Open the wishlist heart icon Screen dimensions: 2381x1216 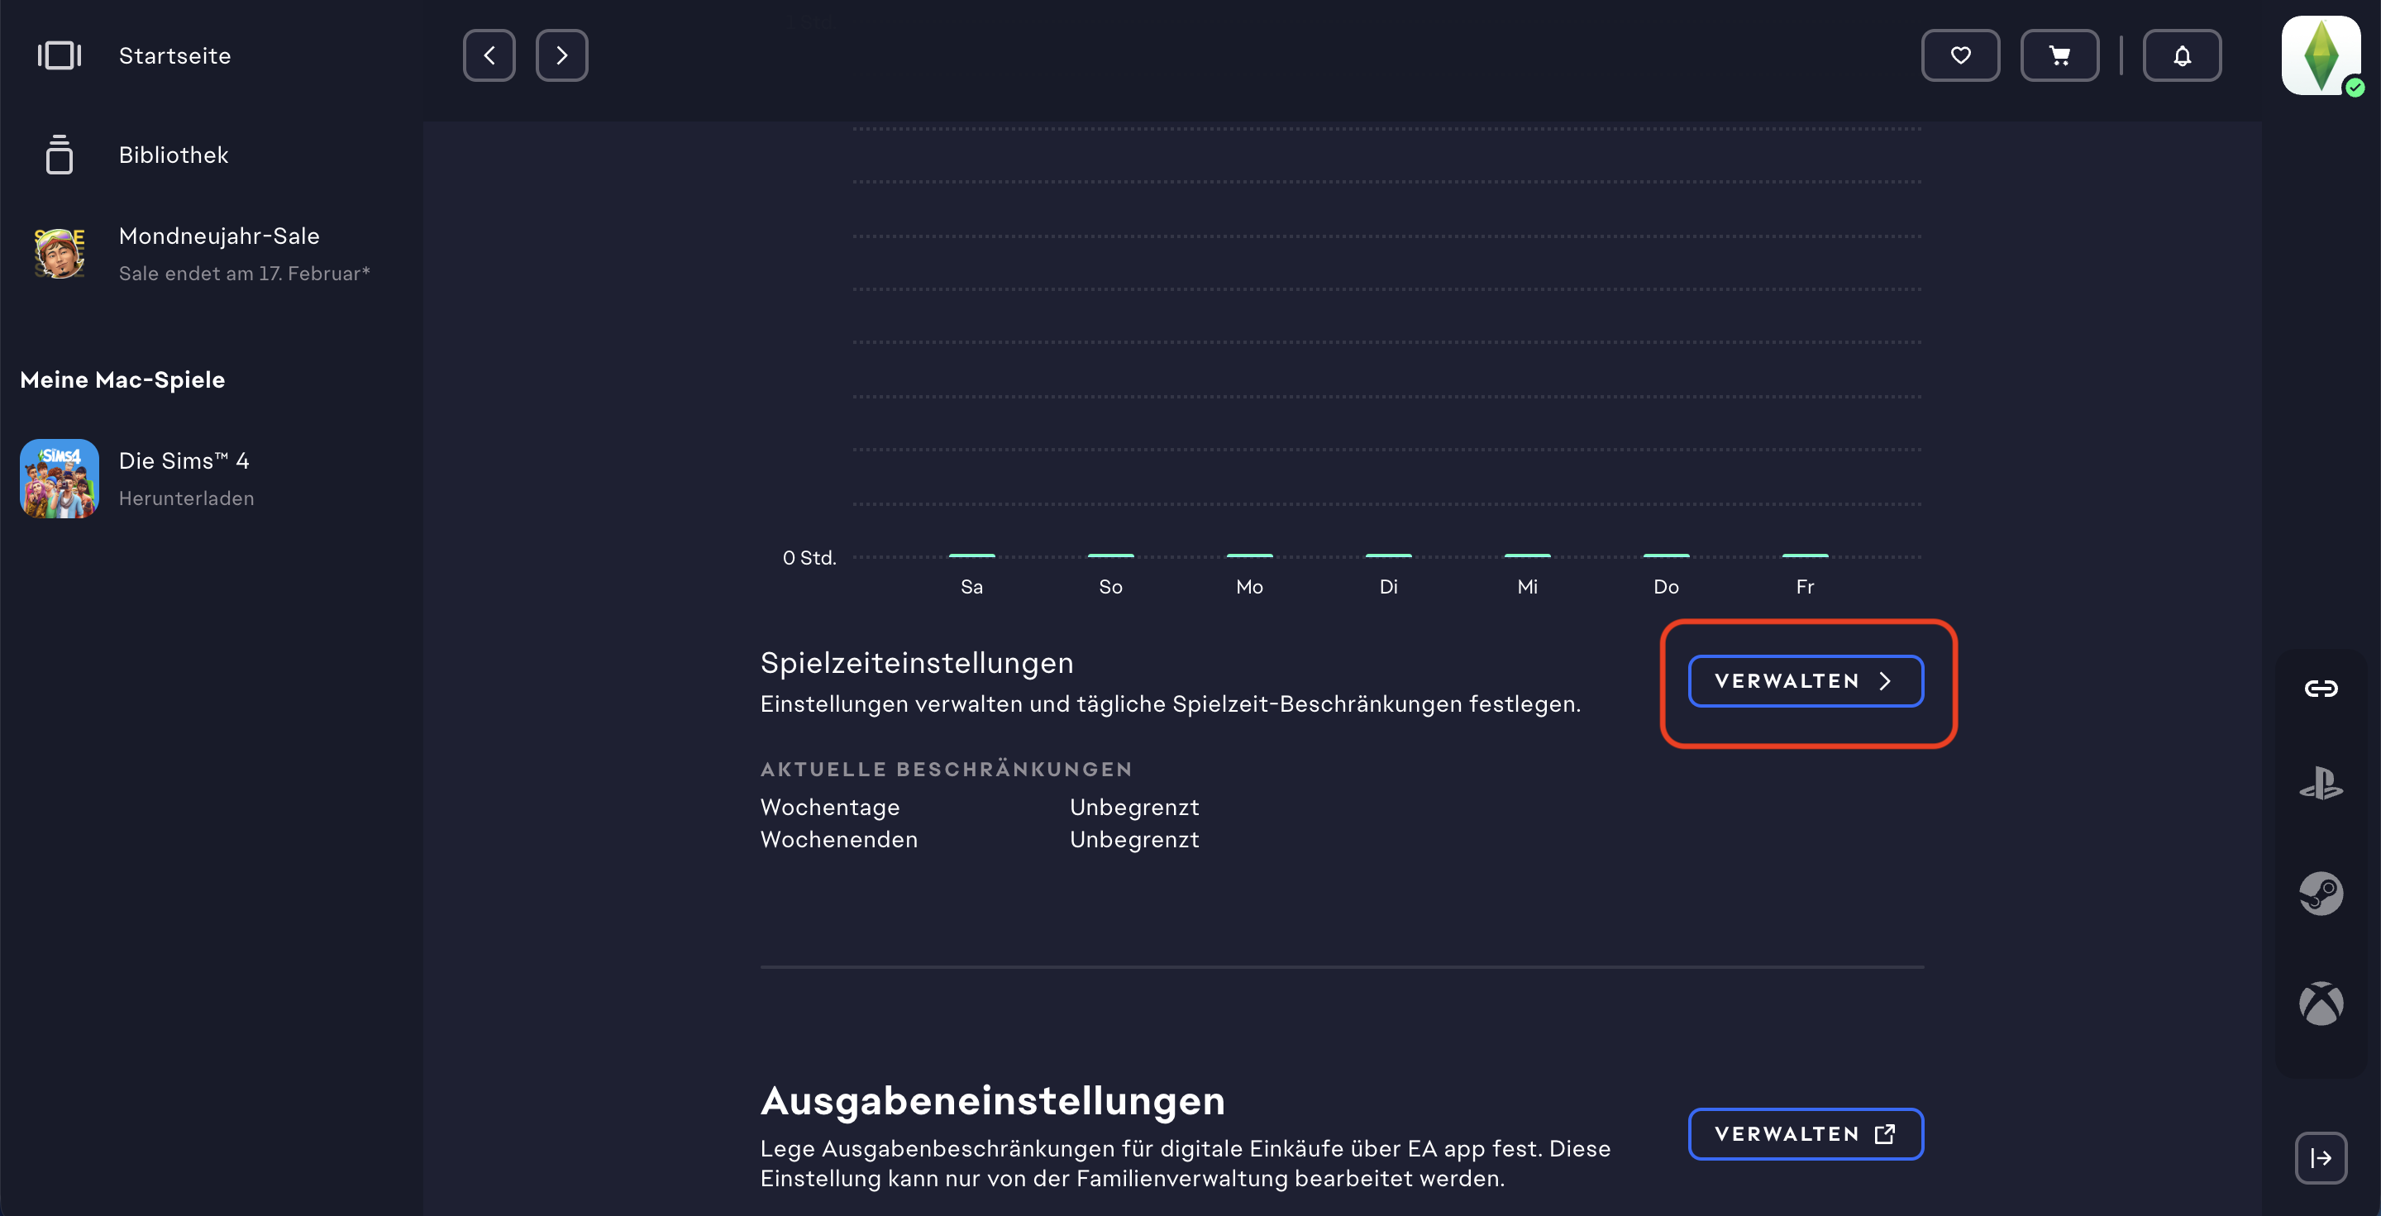click(1959, 55)
